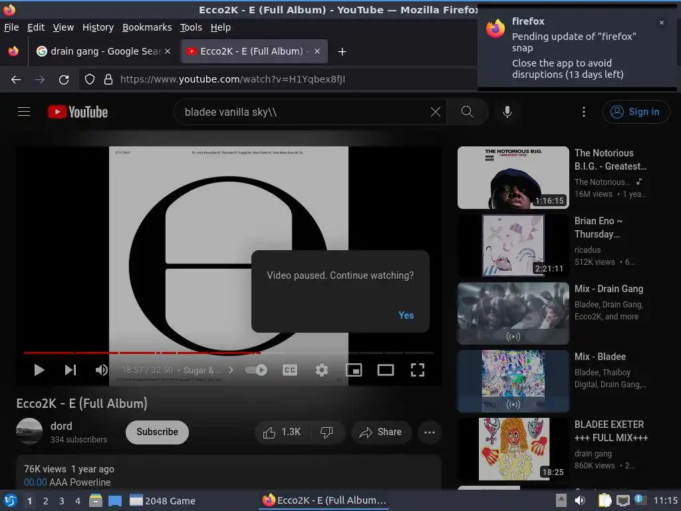Open the Tools menu
The image size is (681, 511).
tap(191, 27)
